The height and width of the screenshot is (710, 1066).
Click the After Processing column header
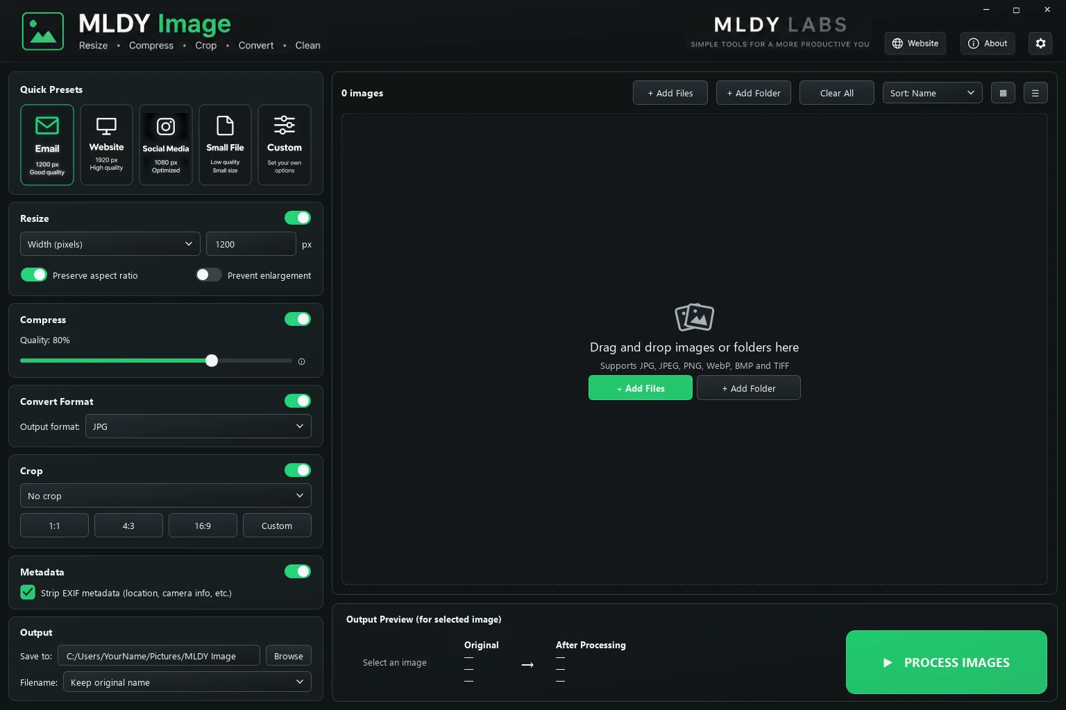591,645
